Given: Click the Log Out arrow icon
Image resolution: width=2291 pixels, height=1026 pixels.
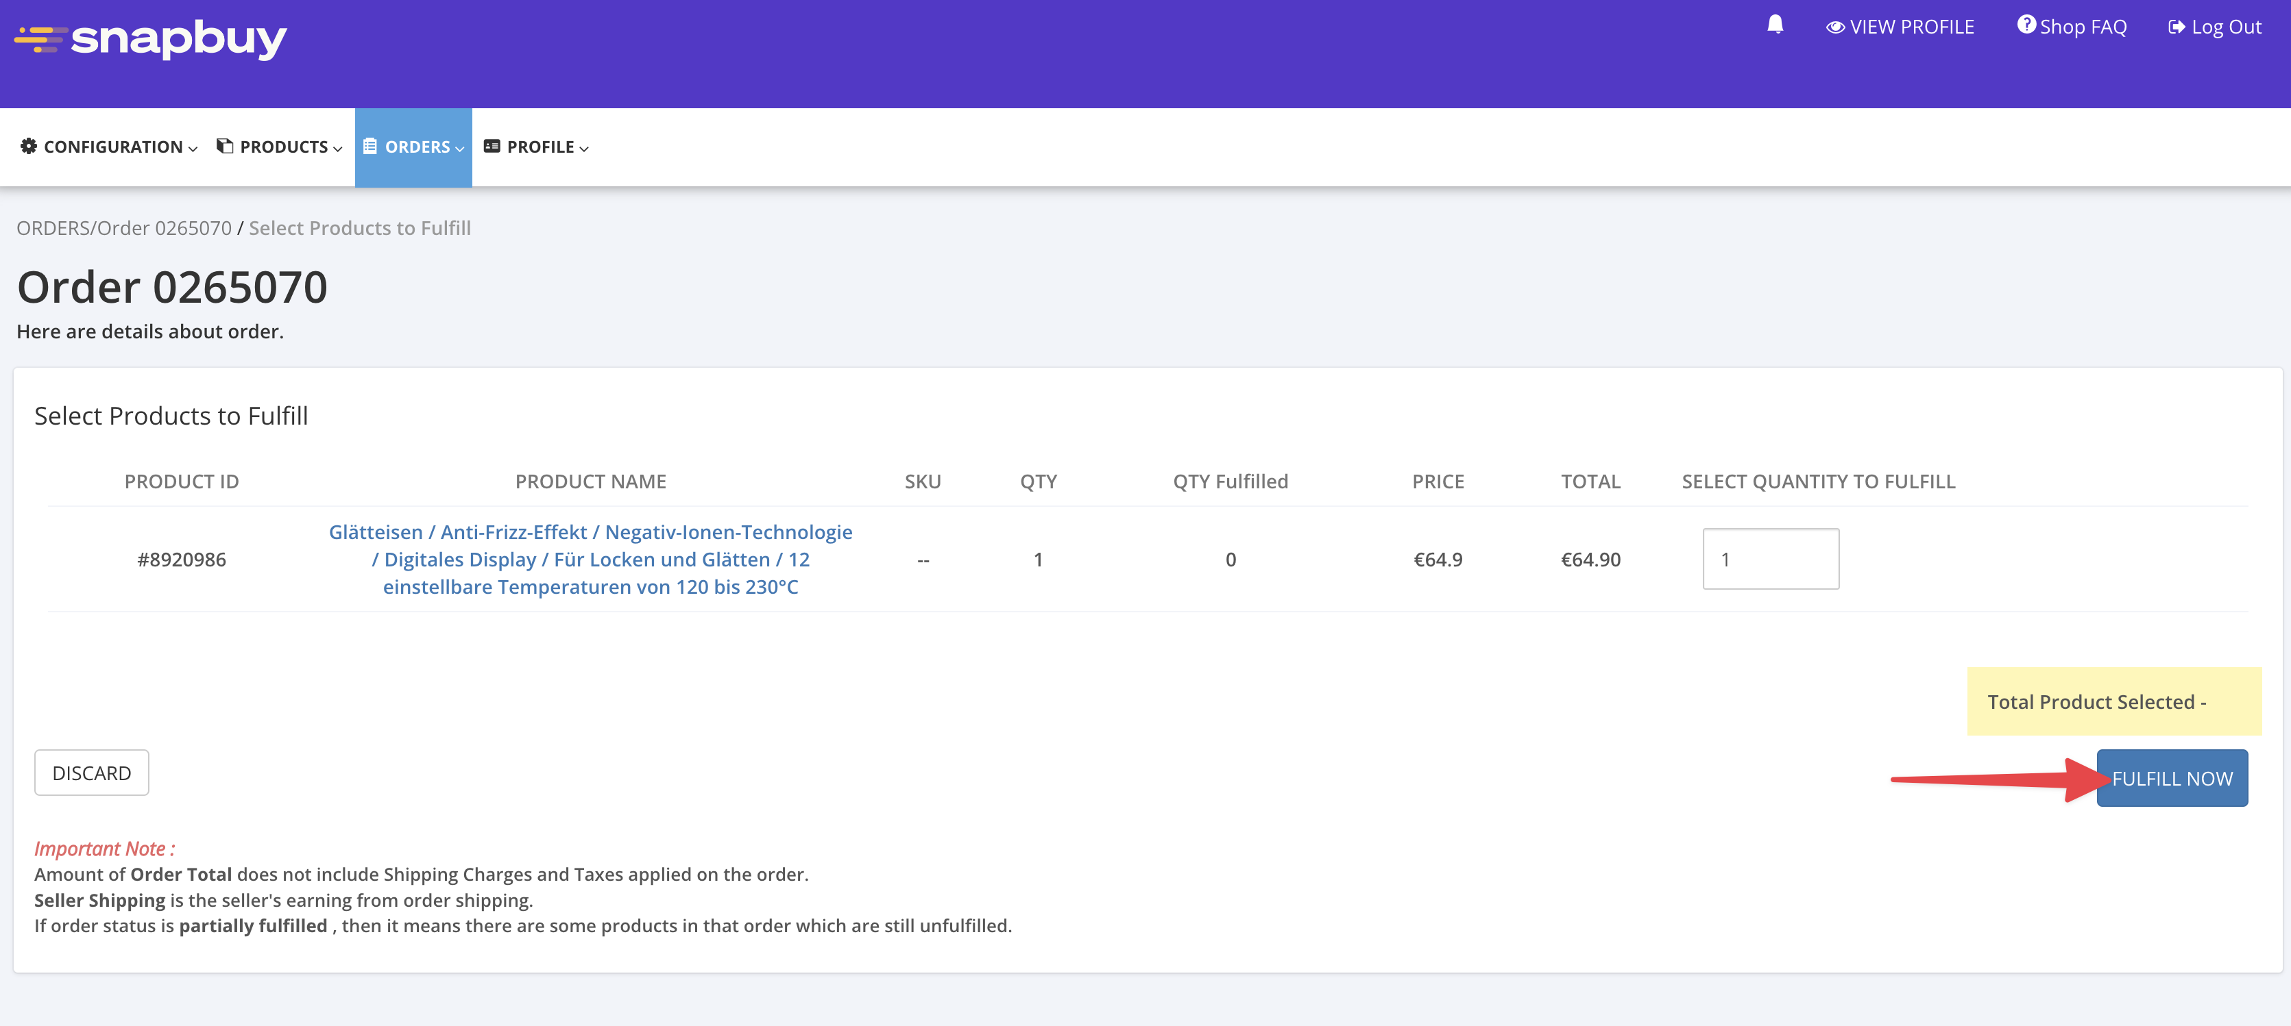Looking at the screenshot, I should [x=2177, y=27].
